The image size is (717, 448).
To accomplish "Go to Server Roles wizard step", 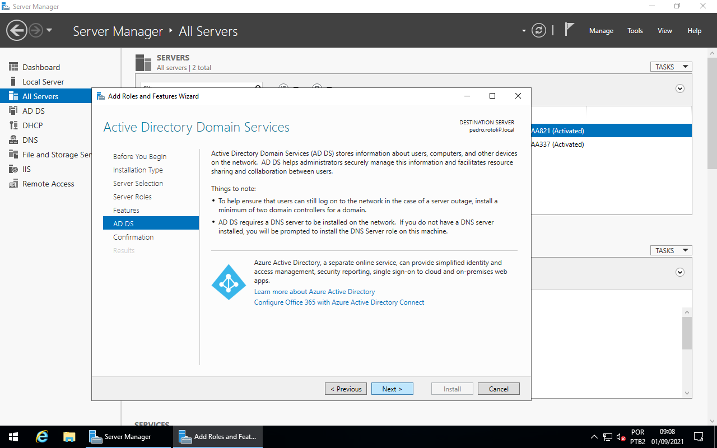I will click(132, 197).
